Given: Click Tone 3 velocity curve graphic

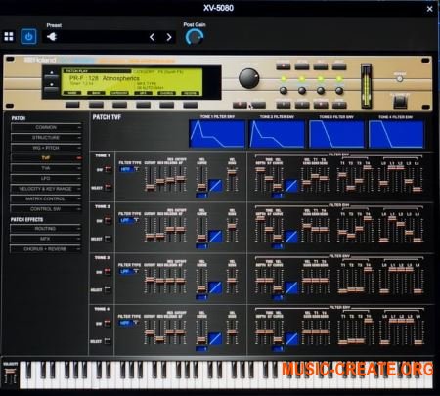Looking at the screenshot, I should point(215,287).
